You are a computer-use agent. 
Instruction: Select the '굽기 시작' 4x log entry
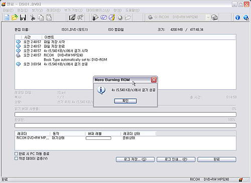125,51
